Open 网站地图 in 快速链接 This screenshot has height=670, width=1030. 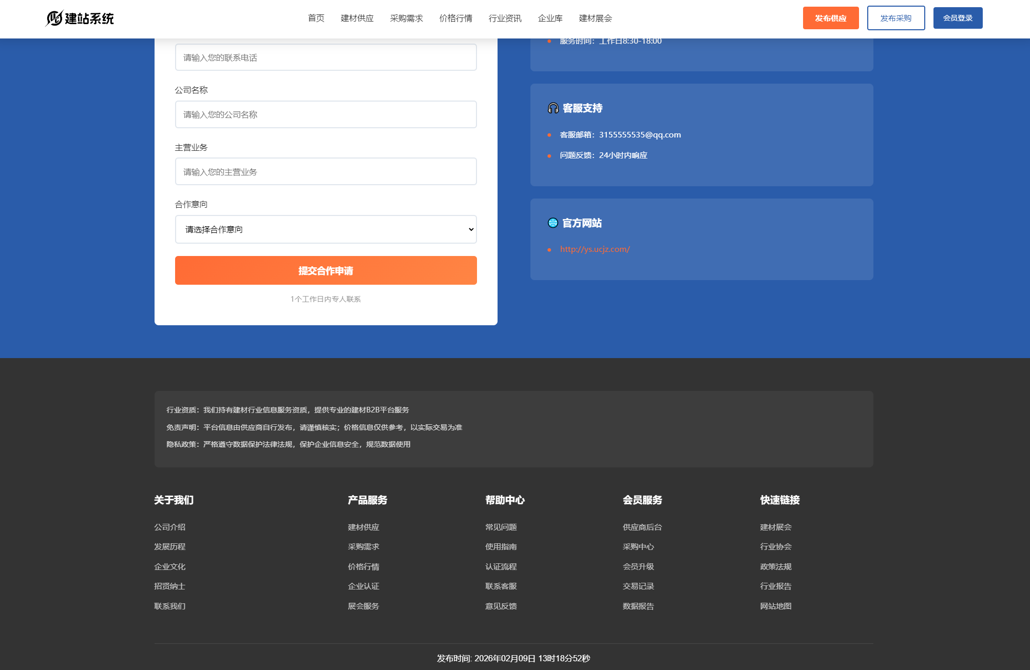(x=775, y=606)
